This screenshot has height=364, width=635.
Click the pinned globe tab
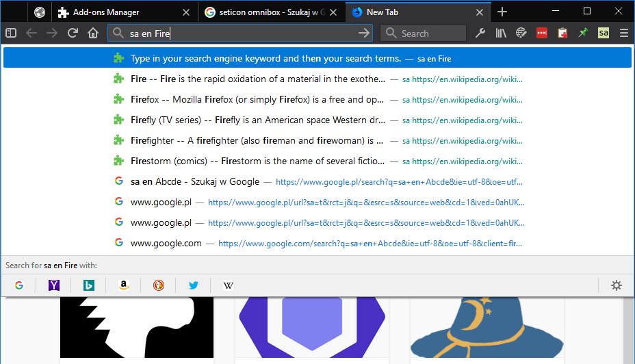click(x=40, y=12)
